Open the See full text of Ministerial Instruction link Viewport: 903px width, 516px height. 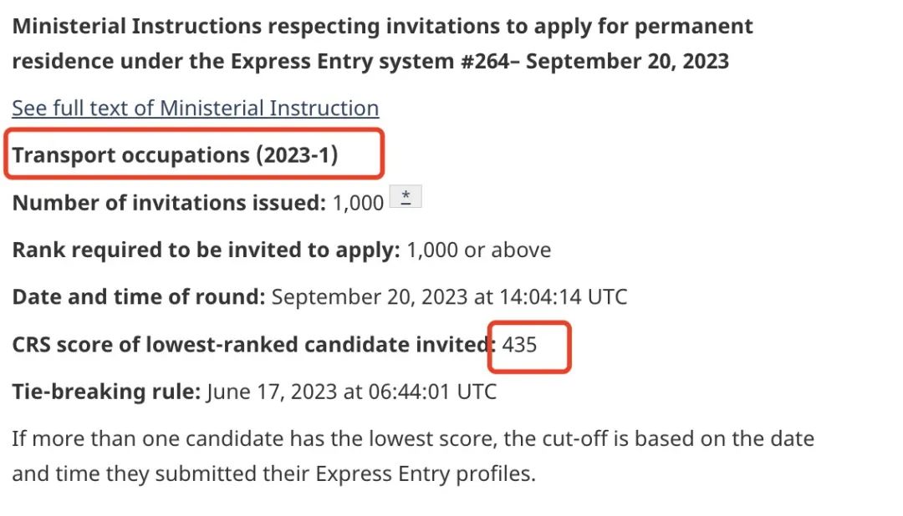coord(195,109)
